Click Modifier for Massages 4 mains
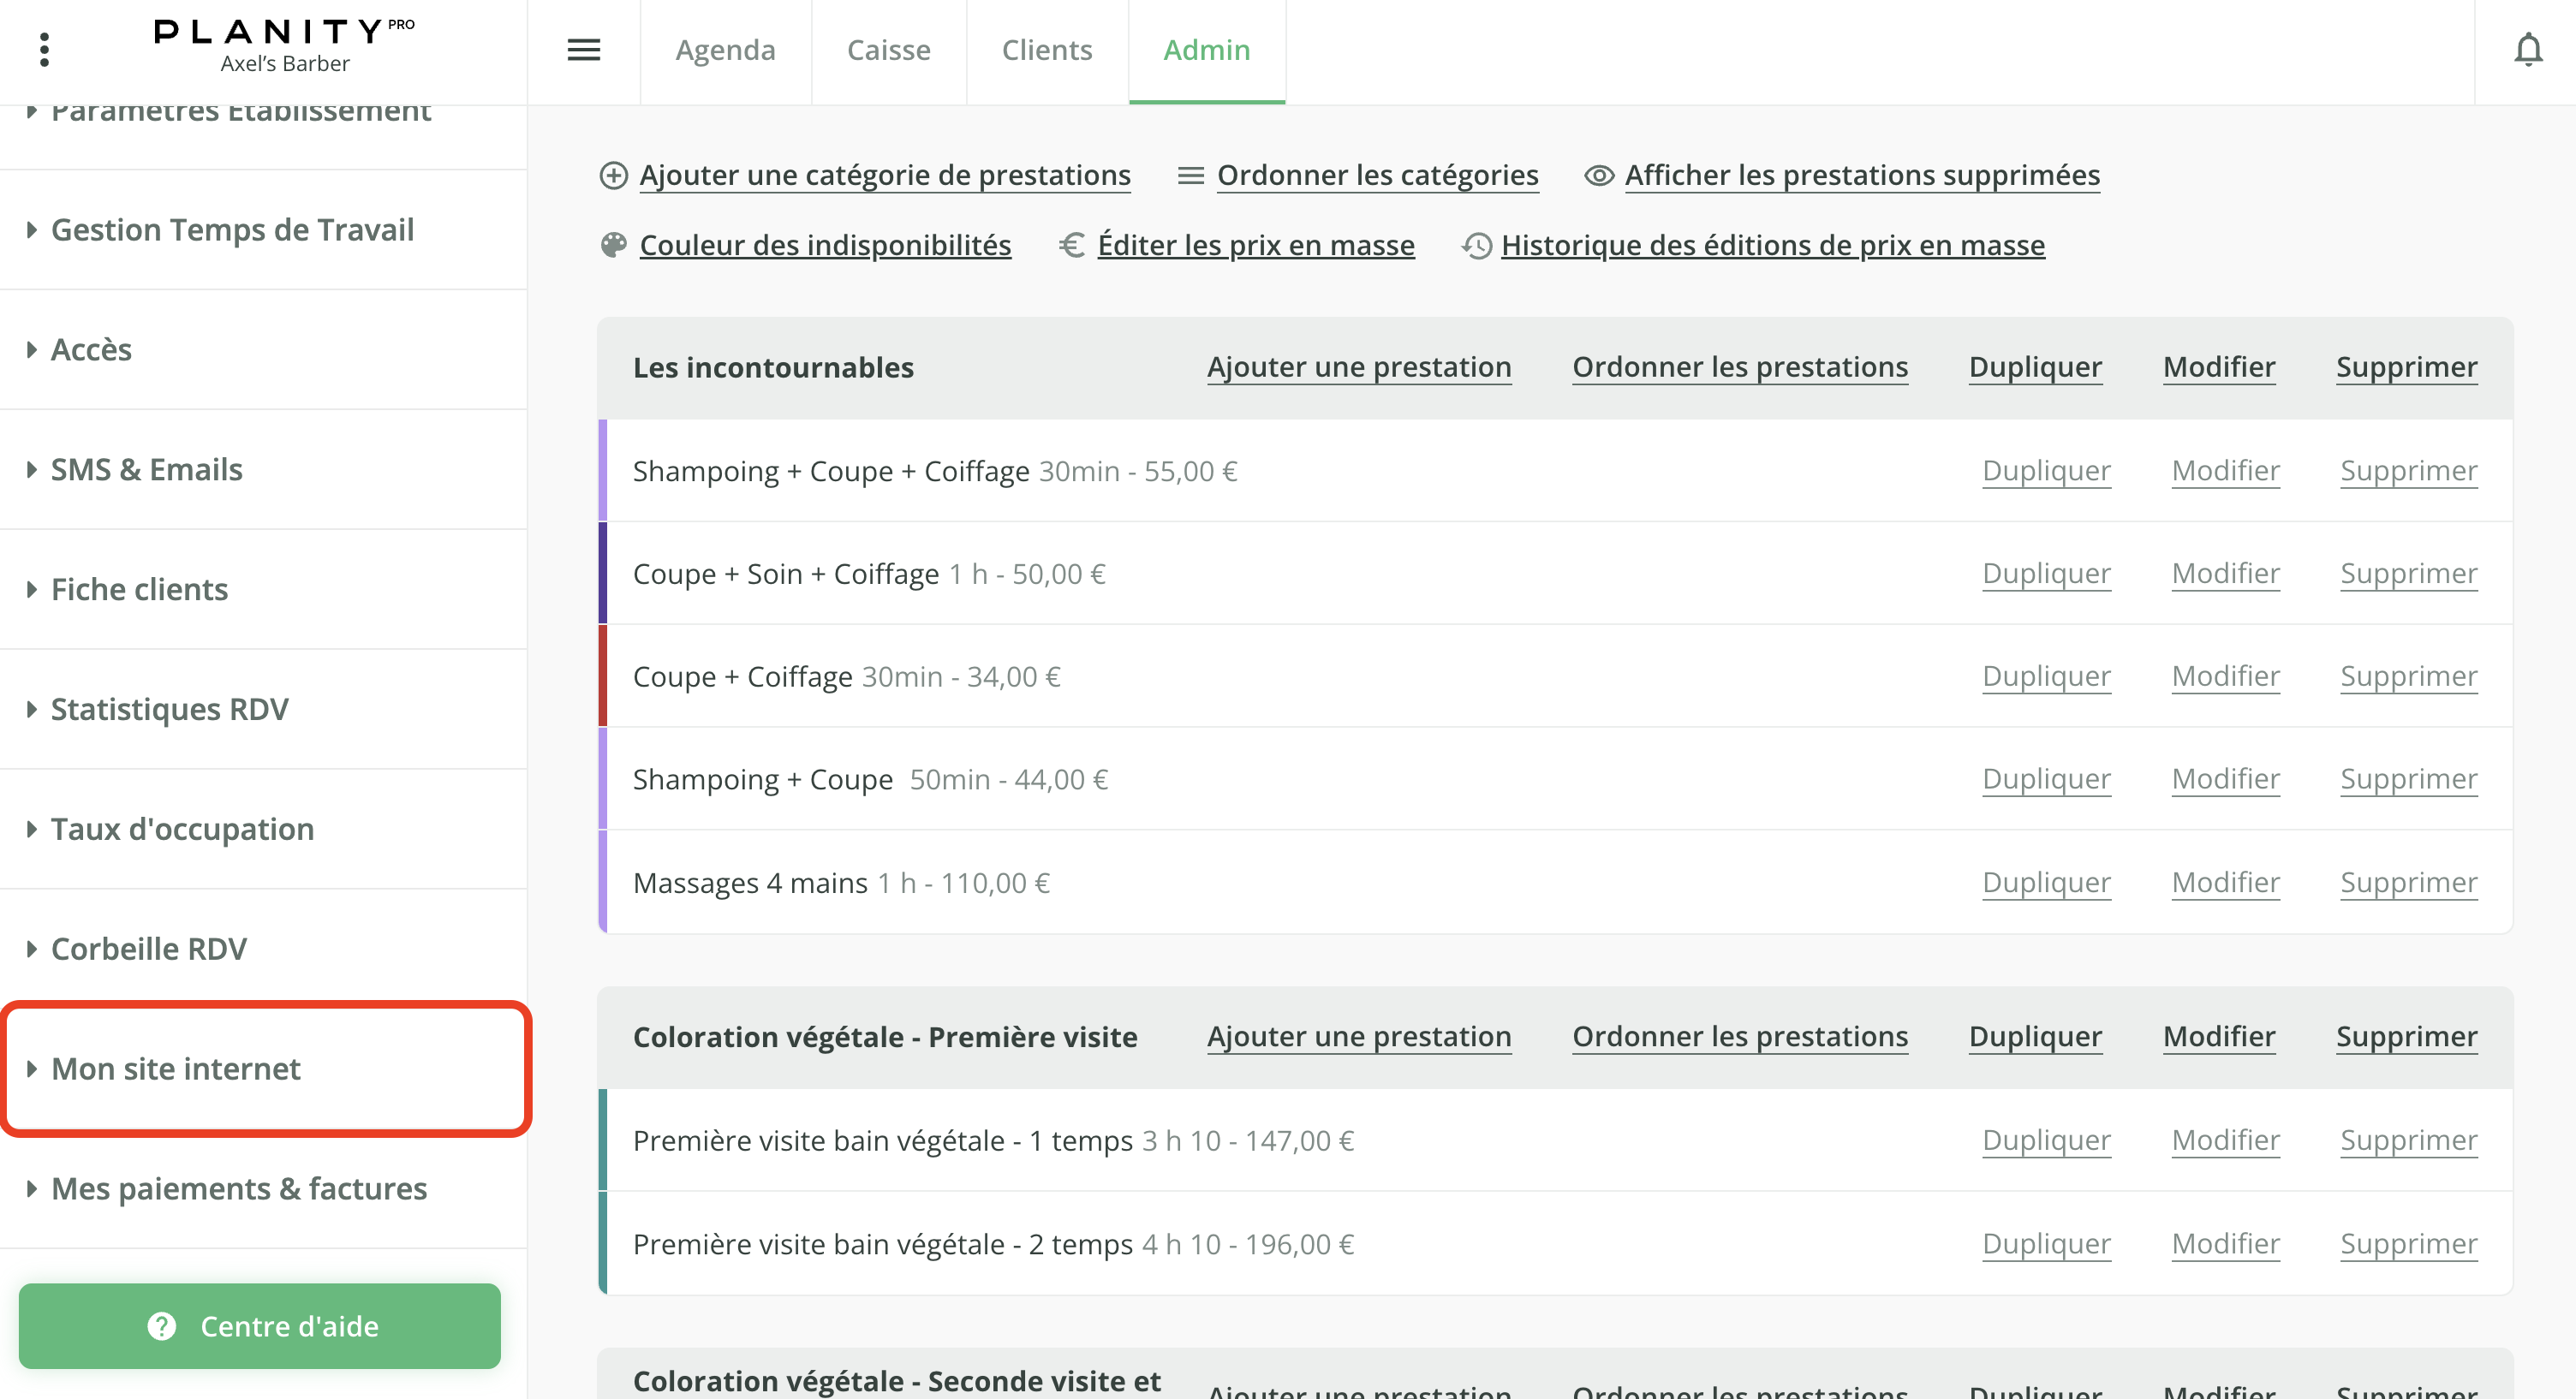The width and height of the screenshot is (2576, 1399). (x=2225, y=882)
